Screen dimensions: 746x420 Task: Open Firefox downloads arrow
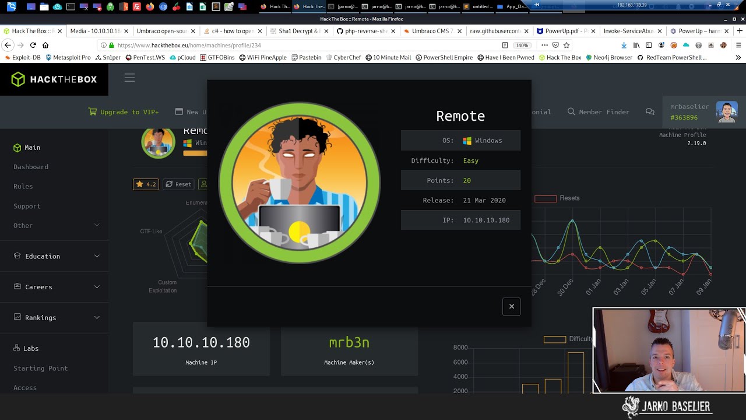624,45
